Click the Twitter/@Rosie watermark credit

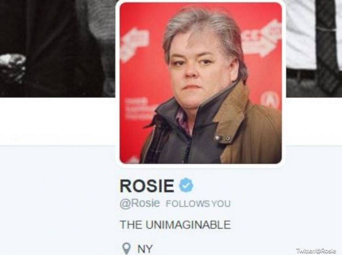[316, 251]
